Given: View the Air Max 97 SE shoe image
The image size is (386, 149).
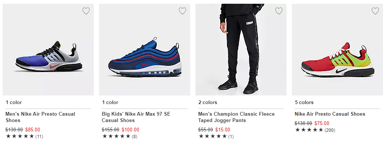Looking at the screenshot, I should point(144,50).
